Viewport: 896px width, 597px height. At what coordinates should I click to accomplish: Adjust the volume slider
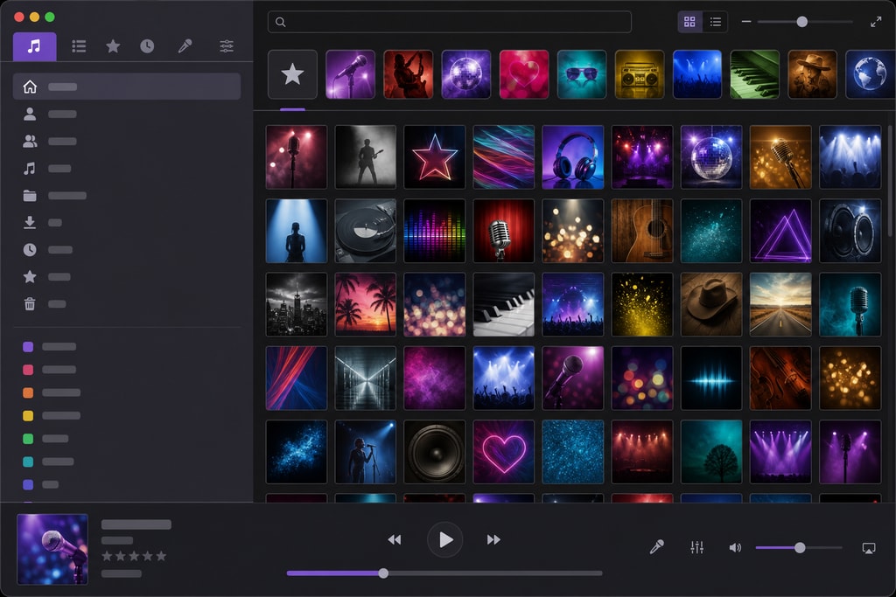pyautogui.click(x=799, y=548)
